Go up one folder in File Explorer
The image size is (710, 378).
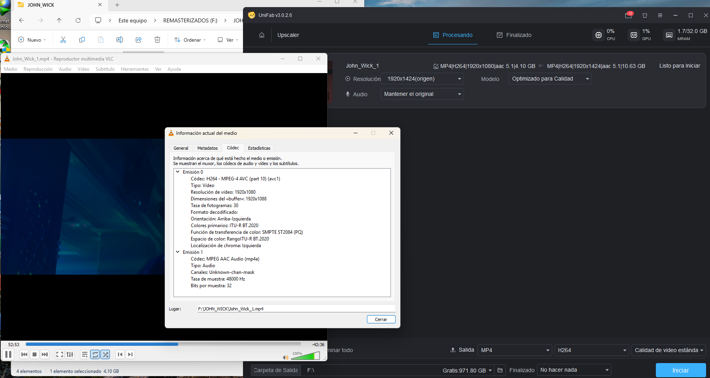click(59, 20)
